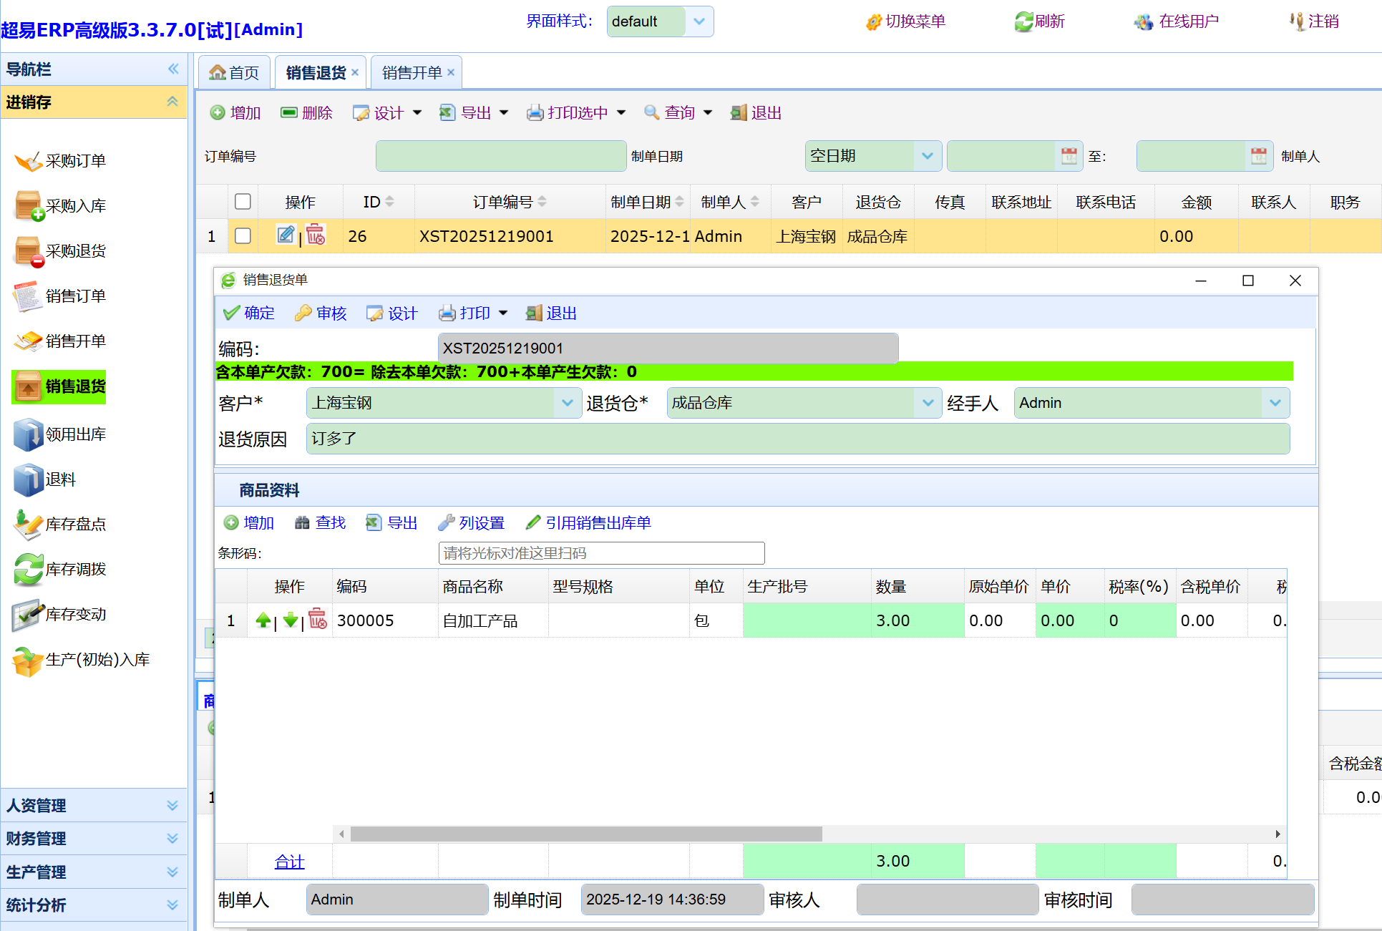
Task: Click the 确定 confirm button
Action: point(249,313)
